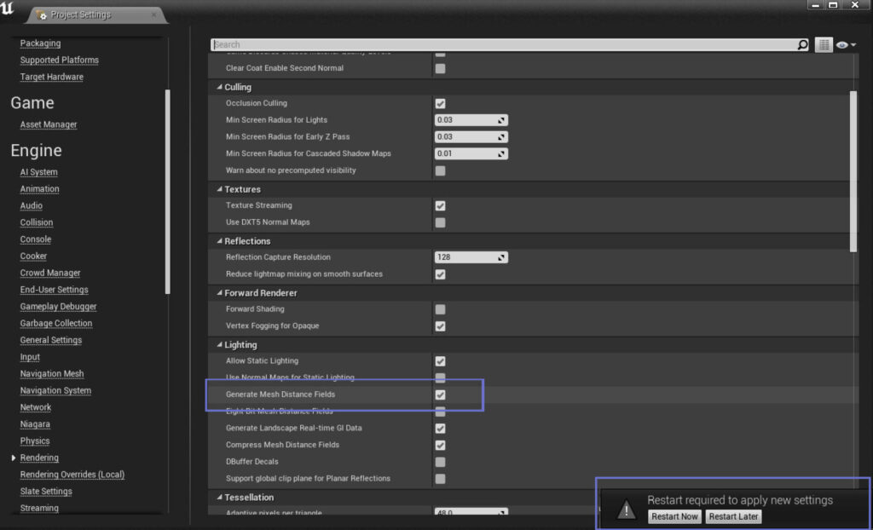
Task: Click the Cascaded Shadow Maps radius spin arrow
Action: (501, 153)
